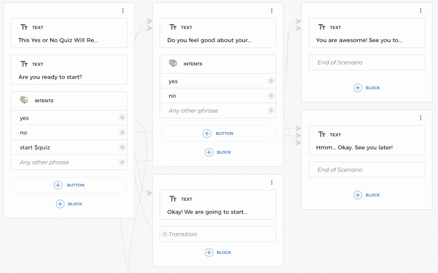Open 'End of Scenario' under 'You are awesome'
The image size is (438, 273).
coord(366,62)
